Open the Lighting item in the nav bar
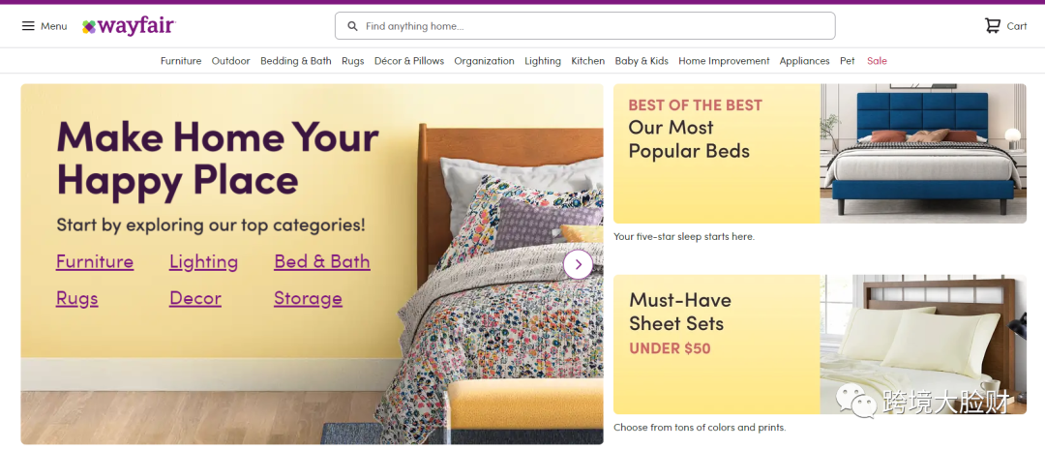 tap(543, 61)
